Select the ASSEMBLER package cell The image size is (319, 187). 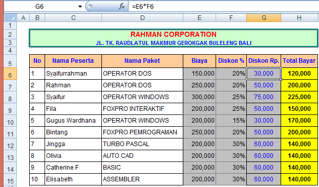click(x=142, y=179)
